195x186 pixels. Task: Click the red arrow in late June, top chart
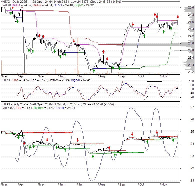click(x=74, y=41)
